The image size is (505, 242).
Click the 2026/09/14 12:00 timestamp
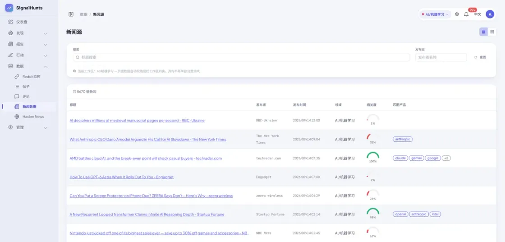coord(306,121)
